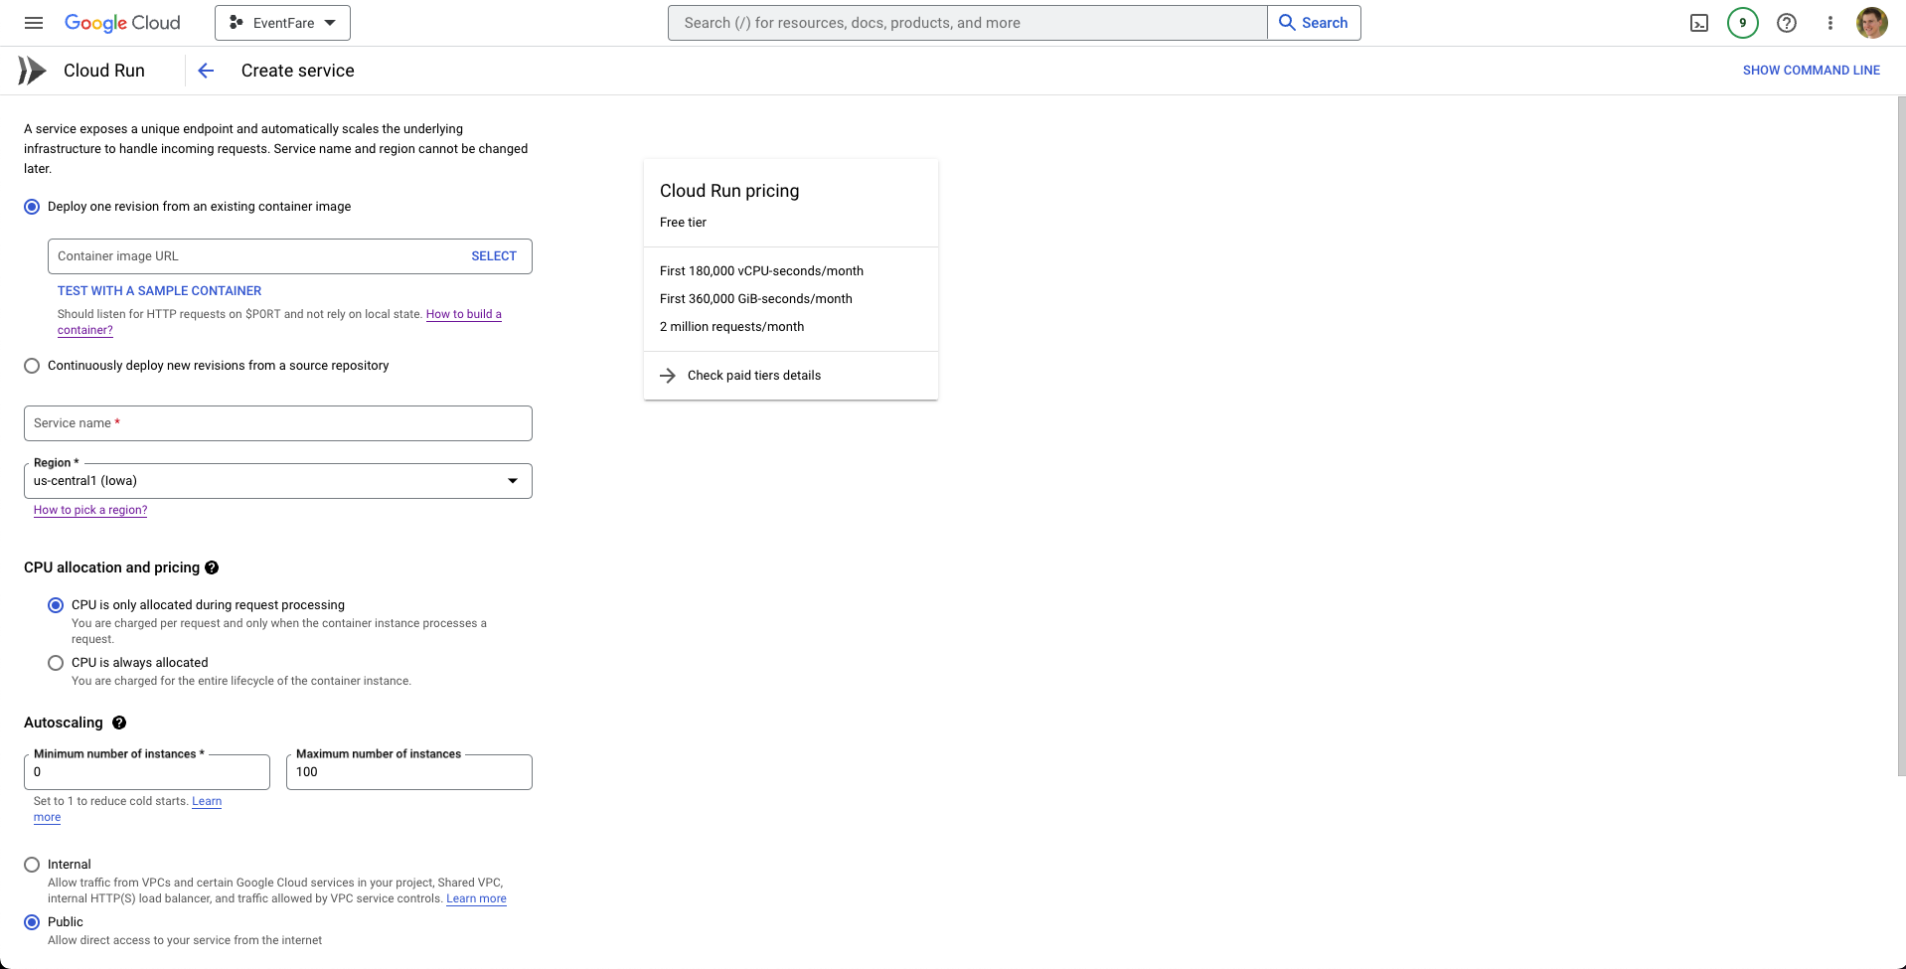Open the more options three-dot menu

tap(1830, 22)
